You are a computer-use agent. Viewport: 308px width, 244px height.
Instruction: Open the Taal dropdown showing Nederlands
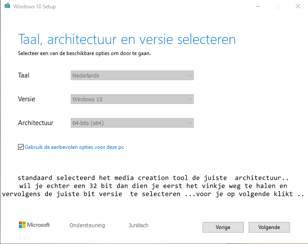(x=132, y=75)
